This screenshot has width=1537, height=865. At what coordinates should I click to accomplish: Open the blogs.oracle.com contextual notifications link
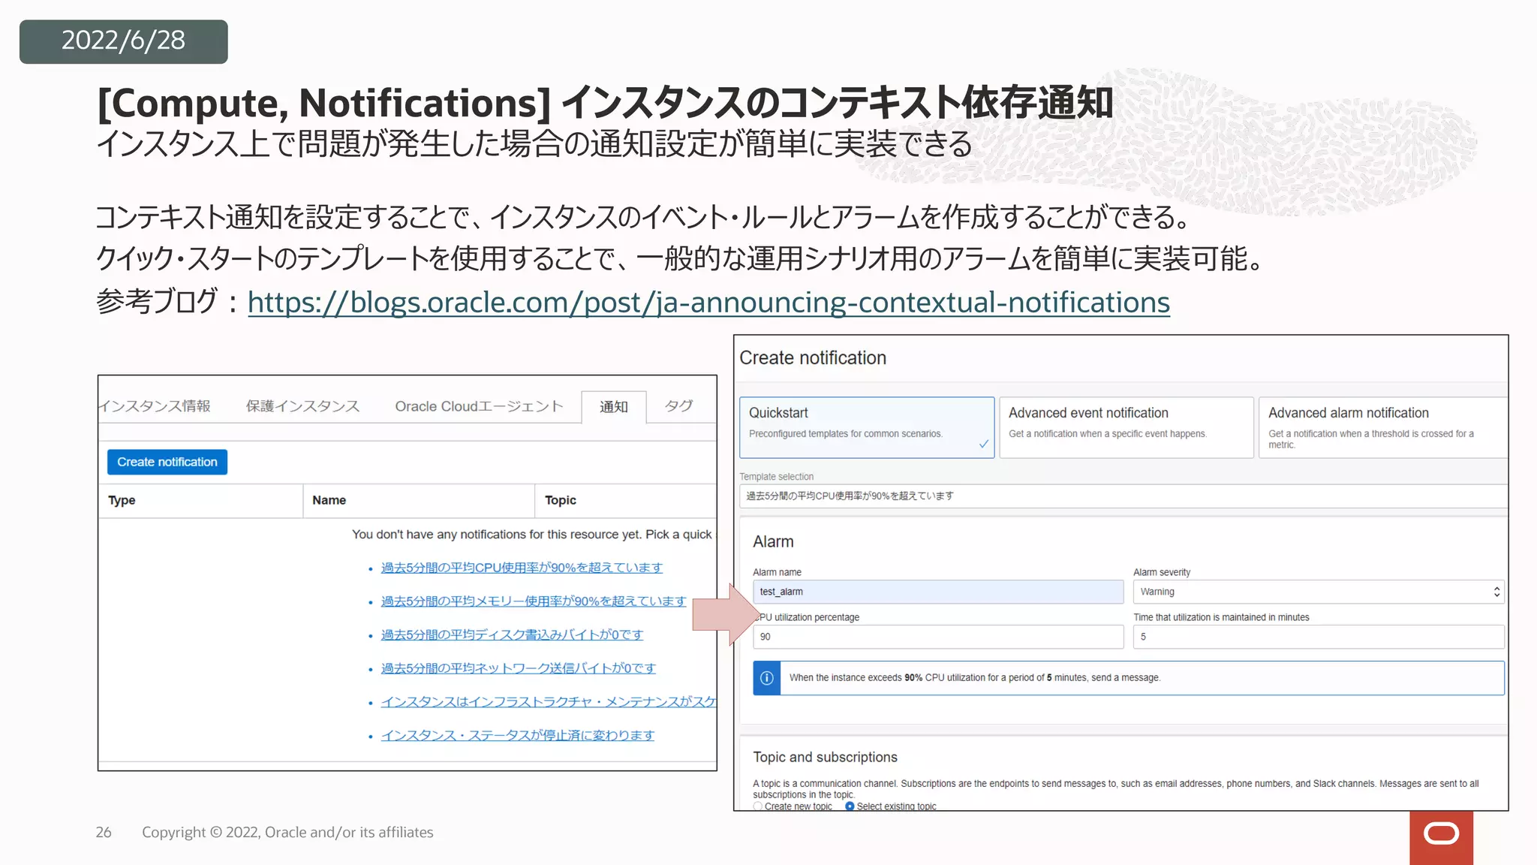(x=708, y=303)
